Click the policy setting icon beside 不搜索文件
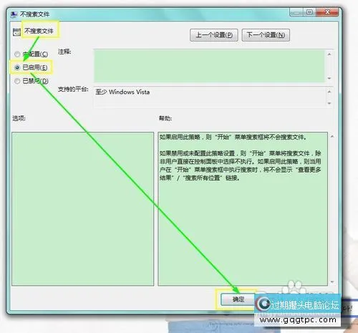358x333 pixels. (x=17, y=32)
